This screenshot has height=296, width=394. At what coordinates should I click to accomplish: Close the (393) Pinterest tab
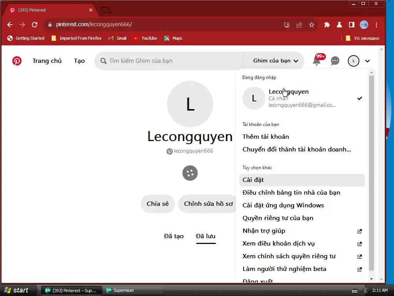coord(91,10)
